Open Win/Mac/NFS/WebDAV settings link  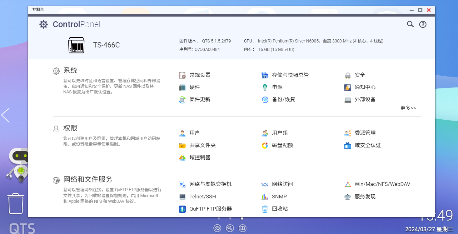(x=382, y=184)
